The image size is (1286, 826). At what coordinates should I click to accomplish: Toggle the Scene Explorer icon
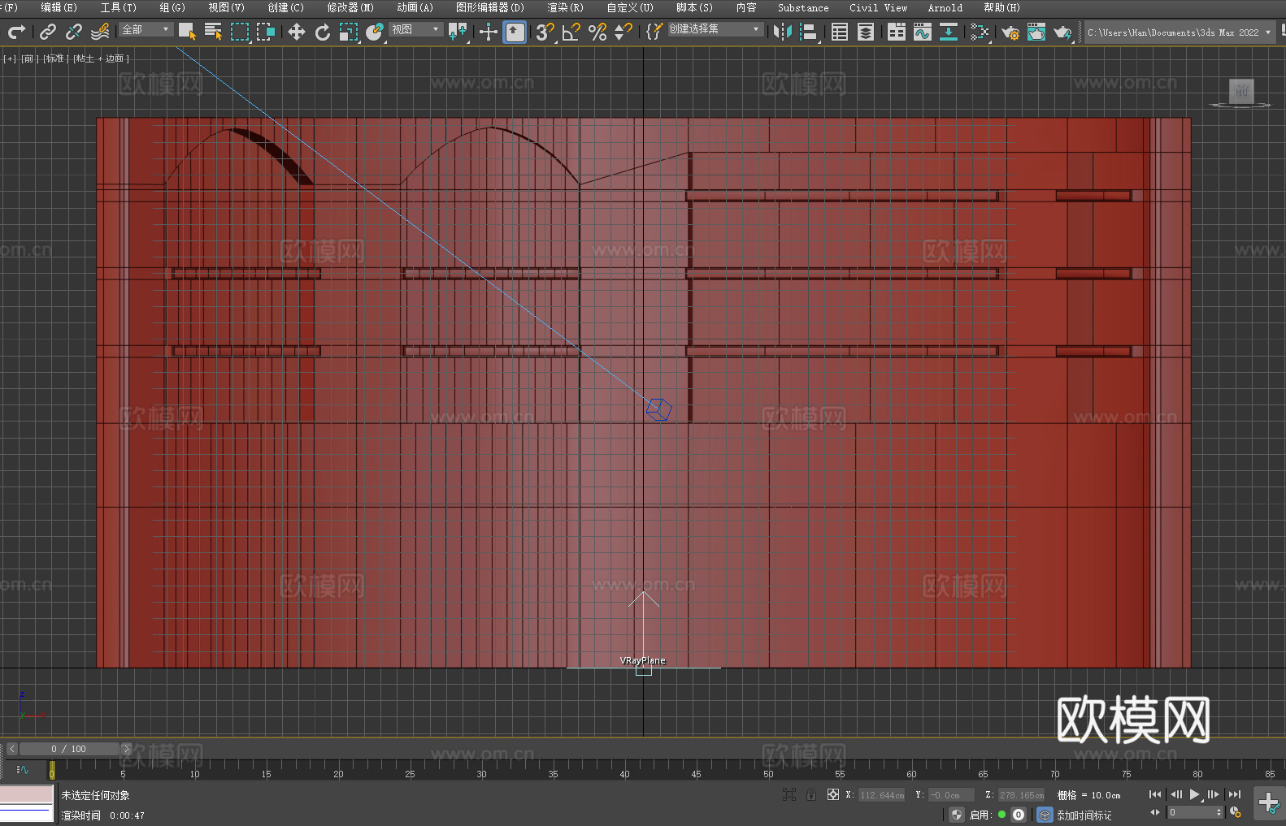click(x=840, y=32)
